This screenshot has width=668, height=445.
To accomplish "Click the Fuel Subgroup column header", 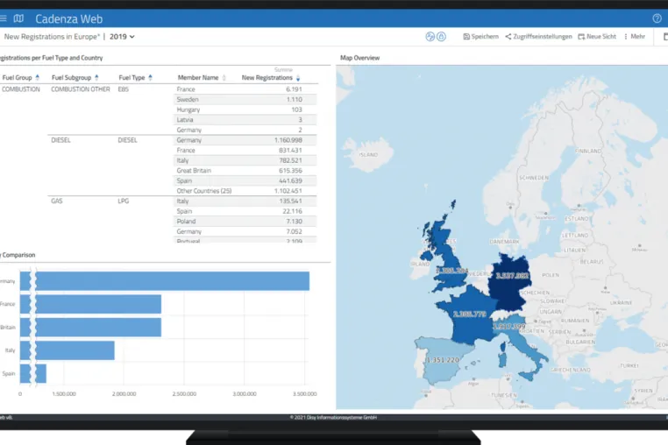I will pyautogui.click(x=71, y=77).
